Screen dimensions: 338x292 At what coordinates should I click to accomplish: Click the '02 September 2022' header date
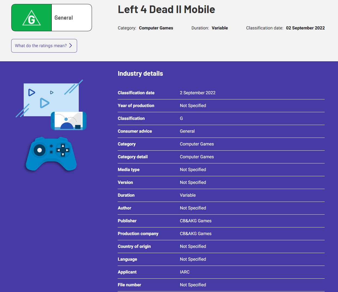click(305, 28)
